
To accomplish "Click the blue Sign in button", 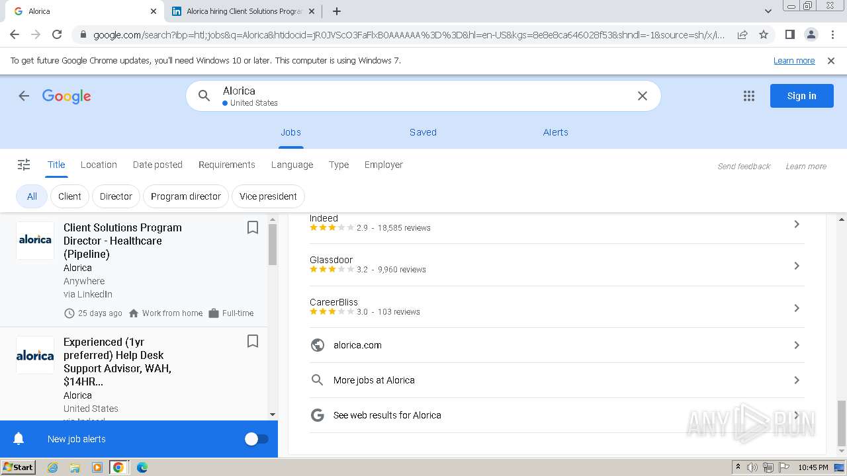I will [x=801, y=96].
